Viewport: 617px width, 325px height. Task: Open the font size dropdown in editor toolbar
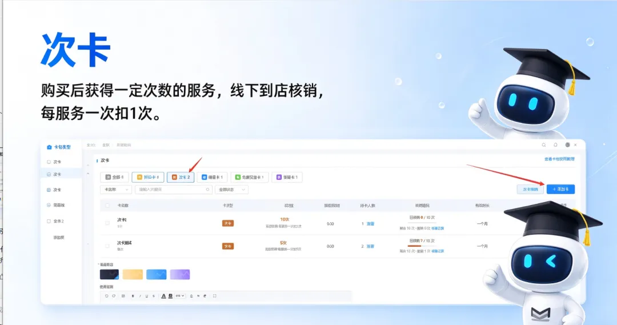pyautogui.click(x=180, y=296)
